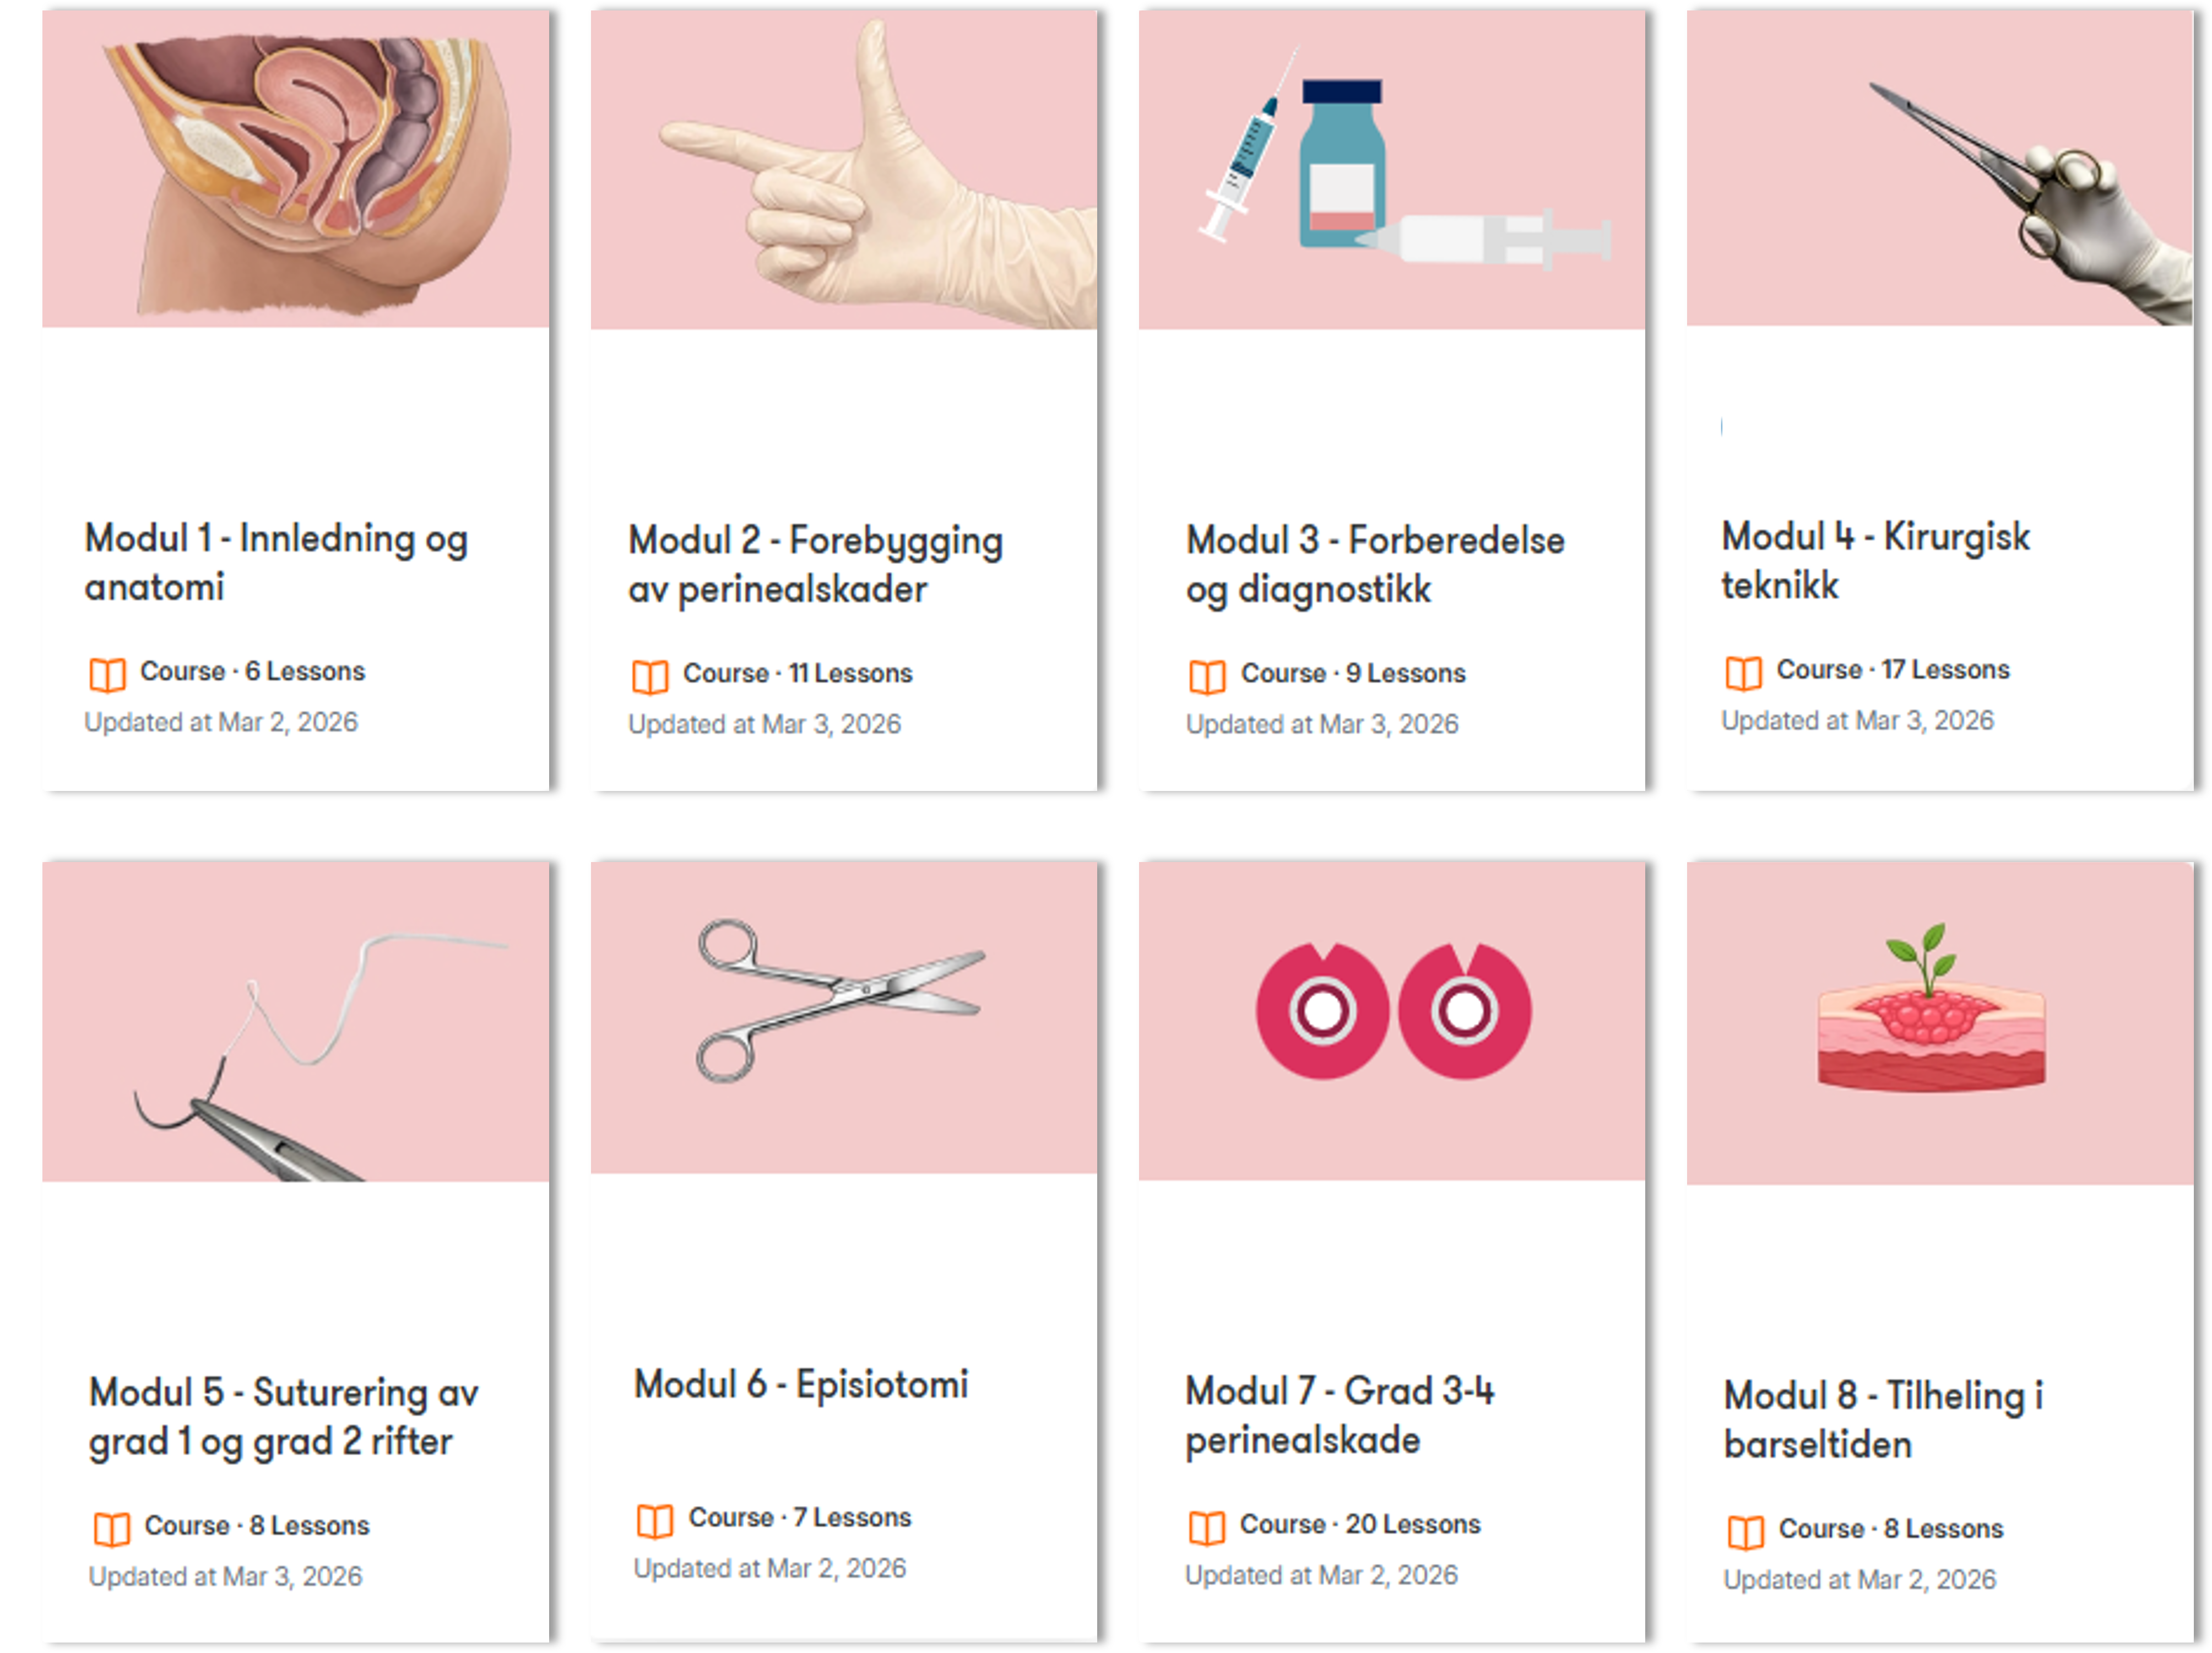Open the pelvic anatomy illustration thumbnail
Screen dimensions: 2212x1653
coord(295,168)
